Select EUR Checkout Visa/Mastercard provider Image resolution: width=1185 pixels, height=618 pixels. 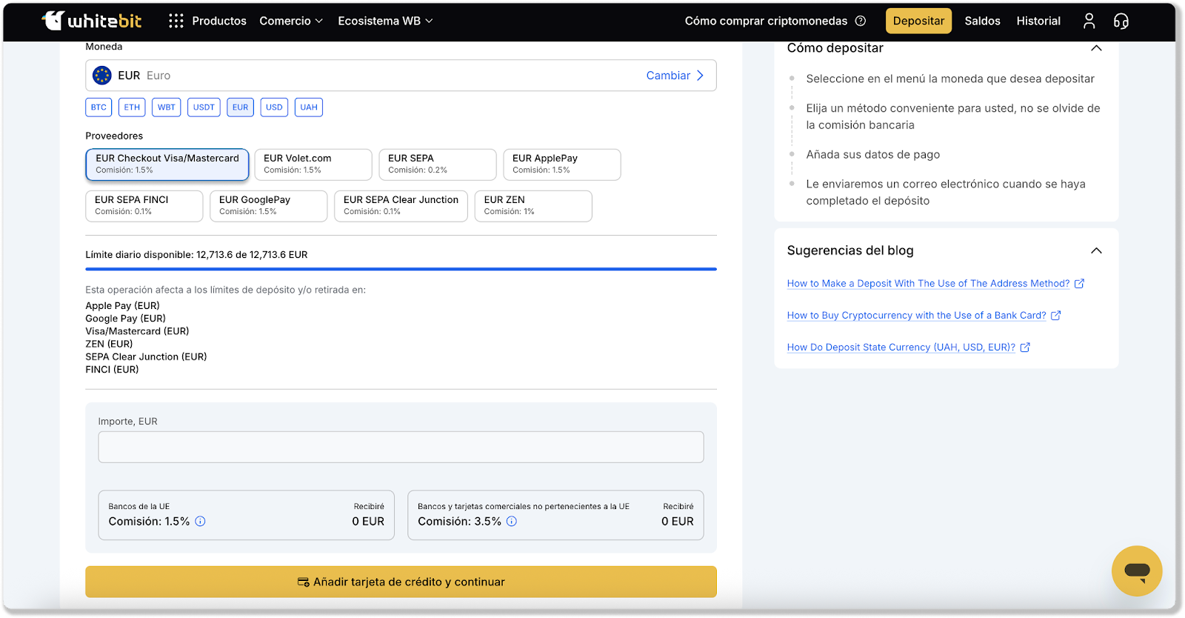point(167,165)
